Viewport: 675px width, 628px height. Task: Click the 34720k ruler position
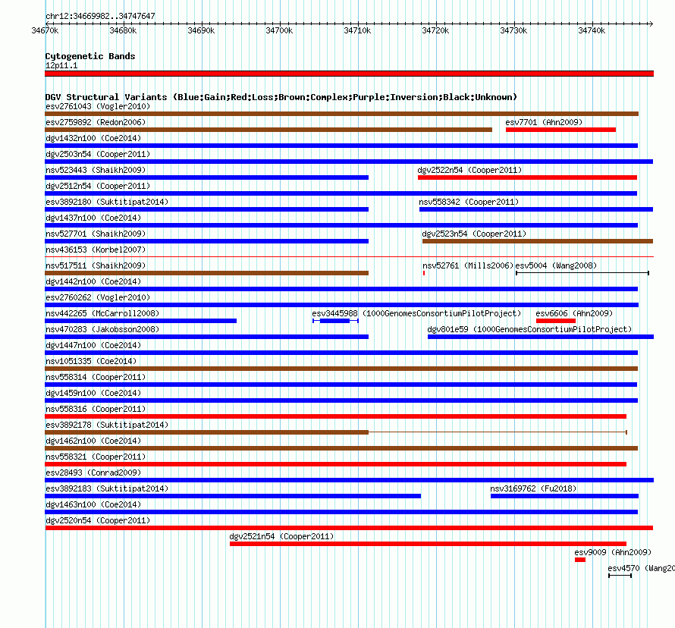tap(435, 30)
